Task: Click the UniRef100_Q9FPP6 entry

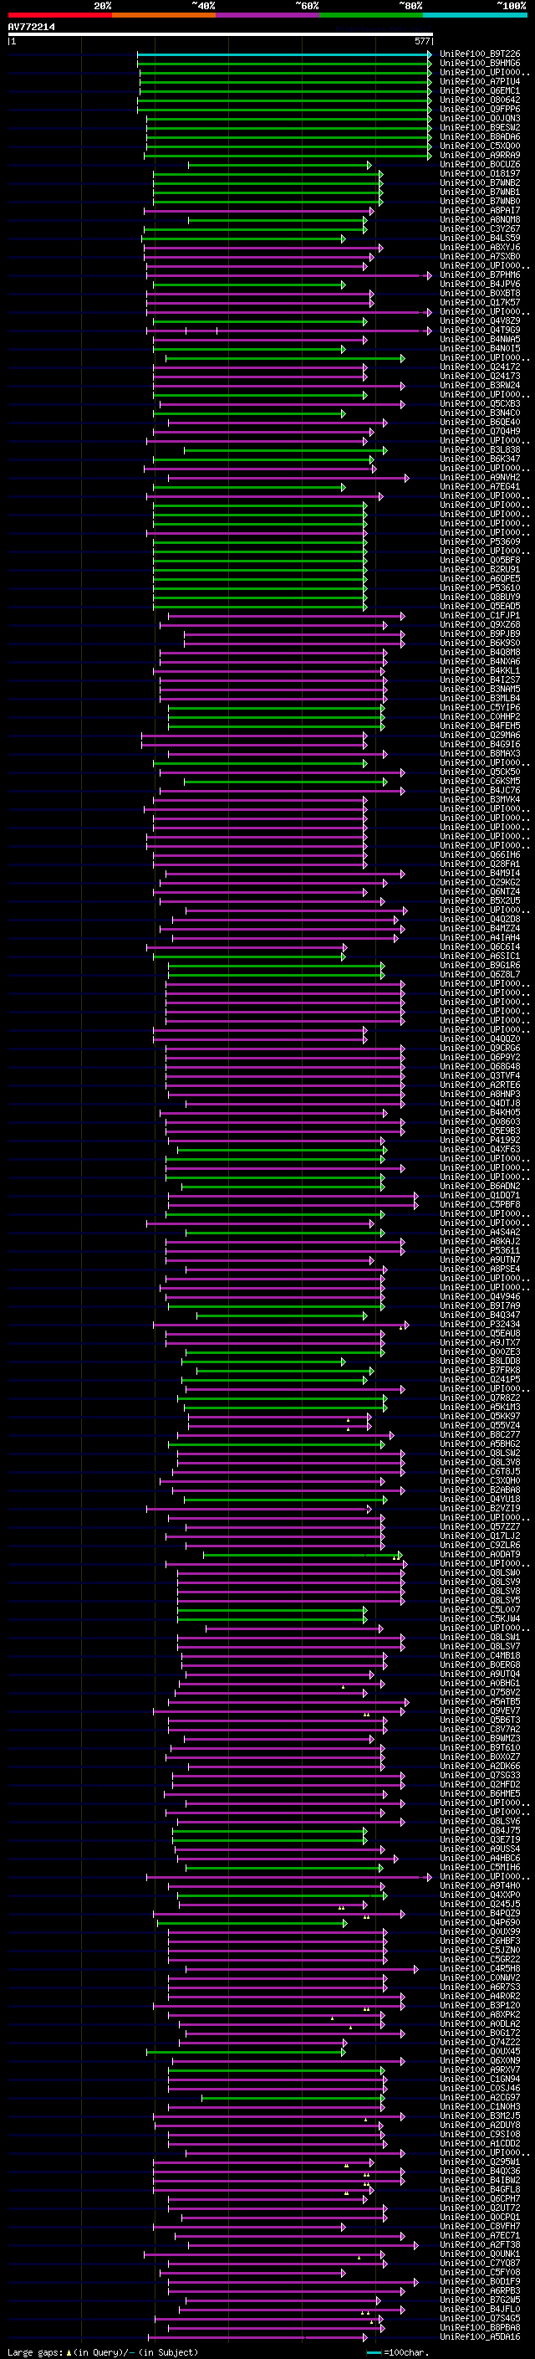Action: click(x=480, y=109)
